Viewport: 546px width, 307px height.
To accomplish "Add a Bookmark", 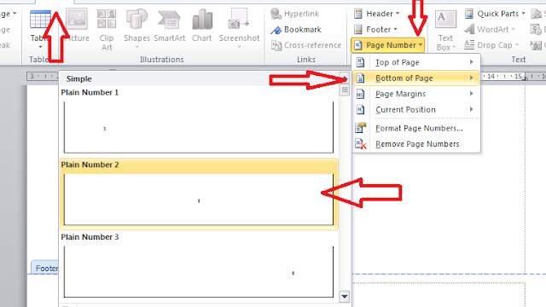I will [x=296, y=30].
